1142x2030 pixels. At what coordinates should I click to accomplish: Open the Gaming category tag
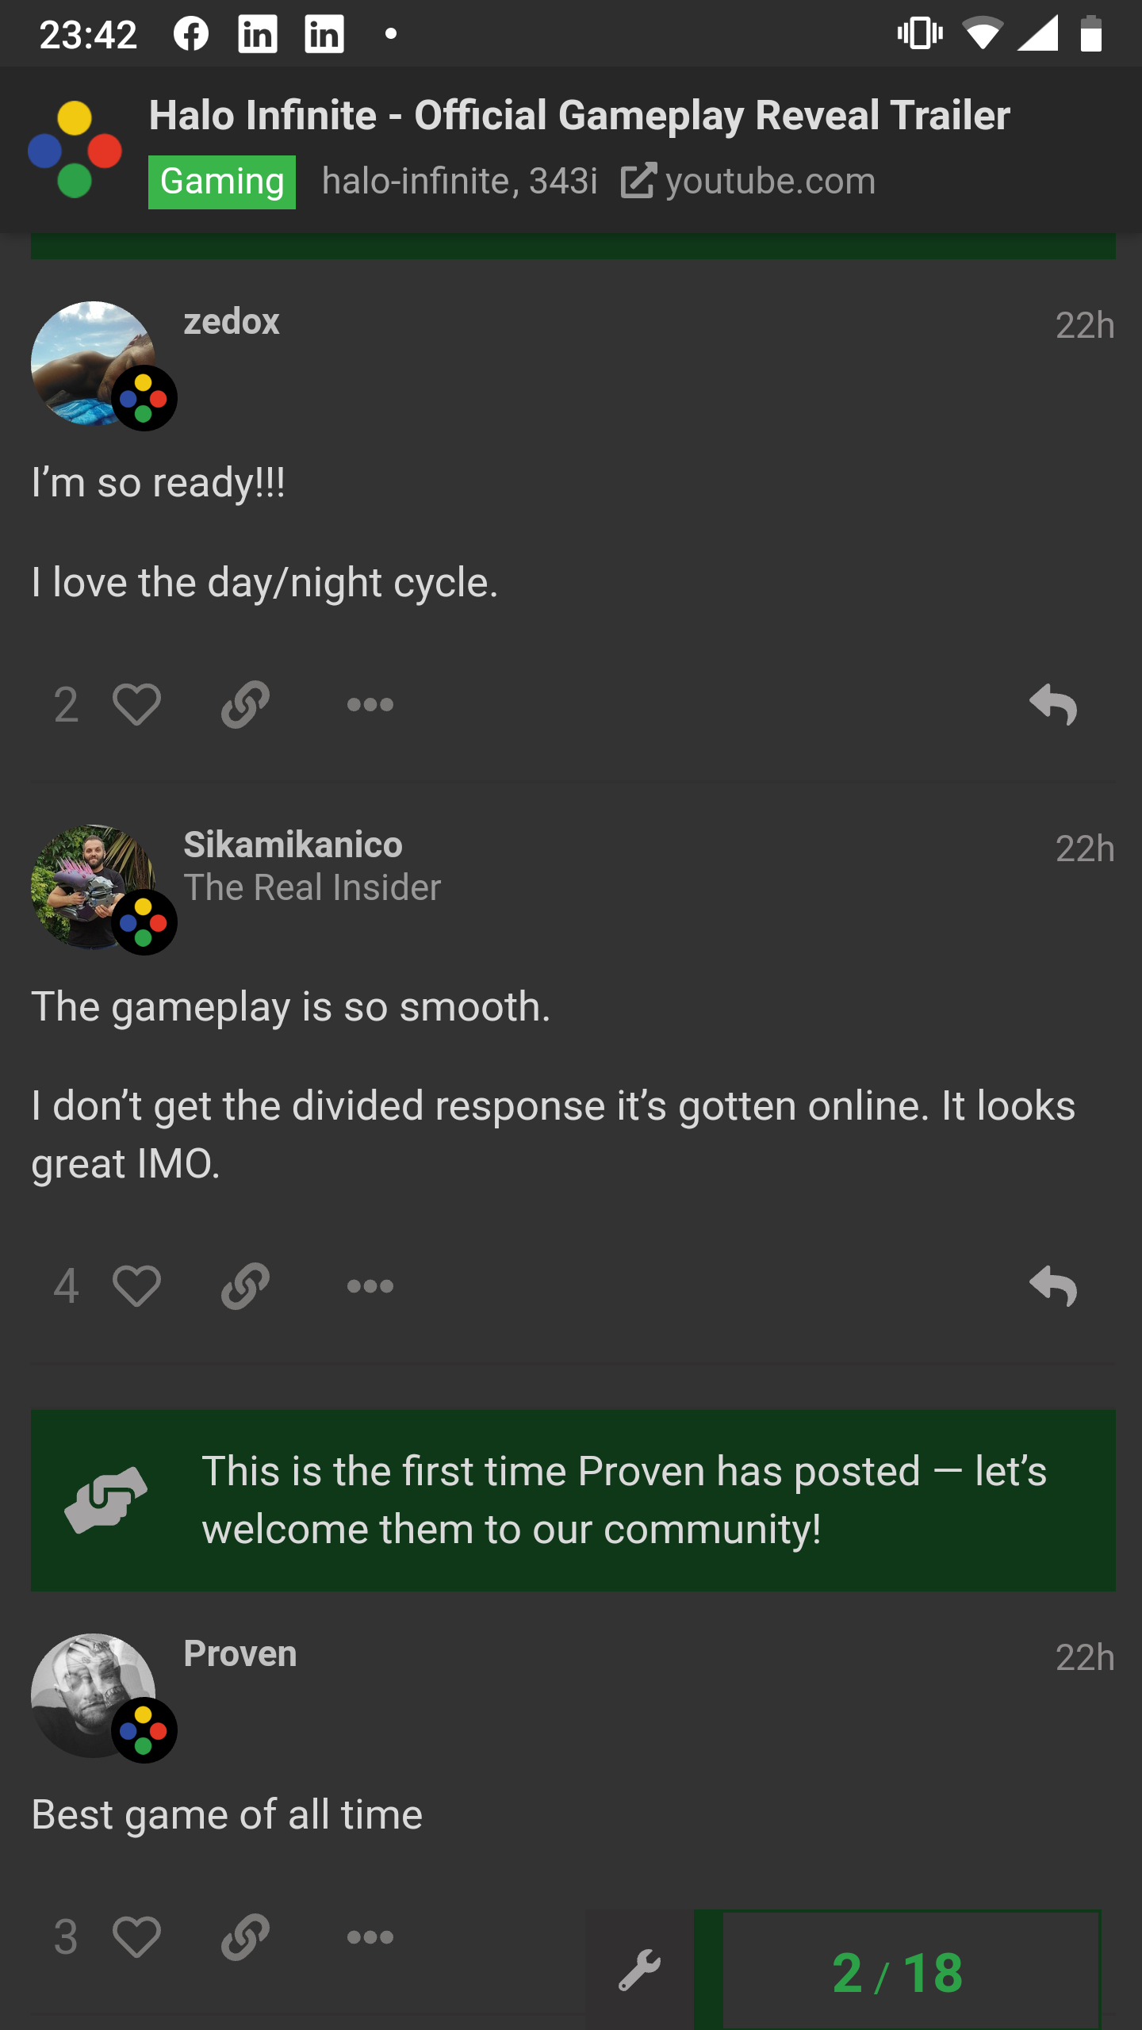click(222, 182)
